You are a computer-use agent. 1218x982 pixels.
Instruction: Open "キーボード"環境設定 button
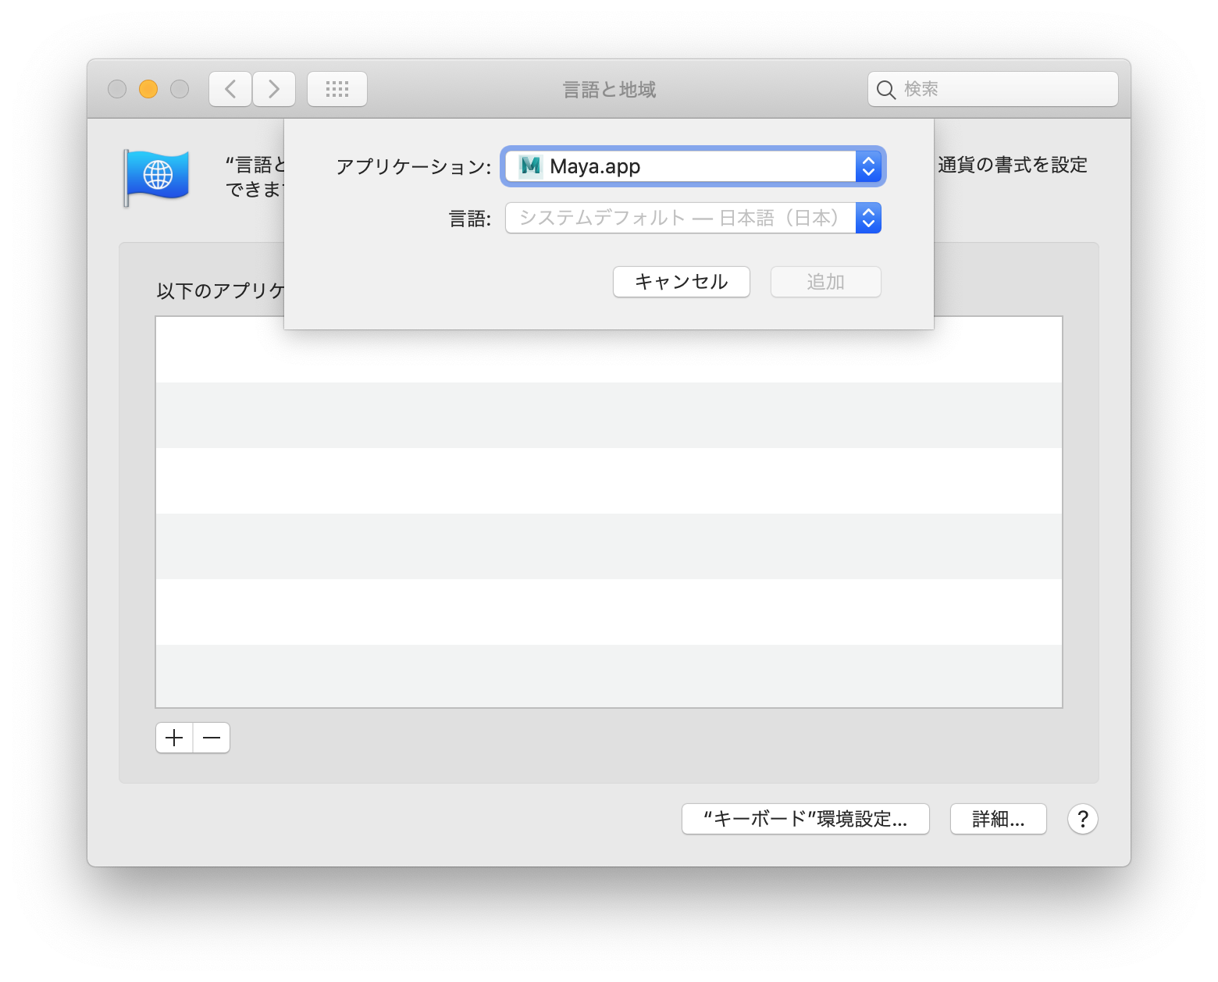pos(805,819)
